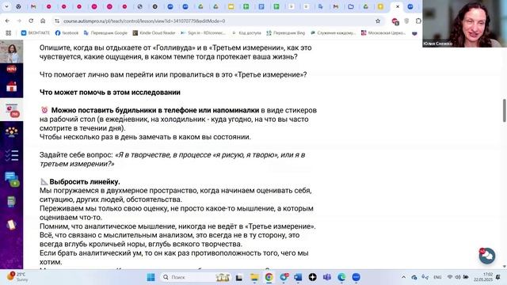The image size is (507, 285).
Task: Open the Переводчик Google bookmark
Action: [105, 33]
